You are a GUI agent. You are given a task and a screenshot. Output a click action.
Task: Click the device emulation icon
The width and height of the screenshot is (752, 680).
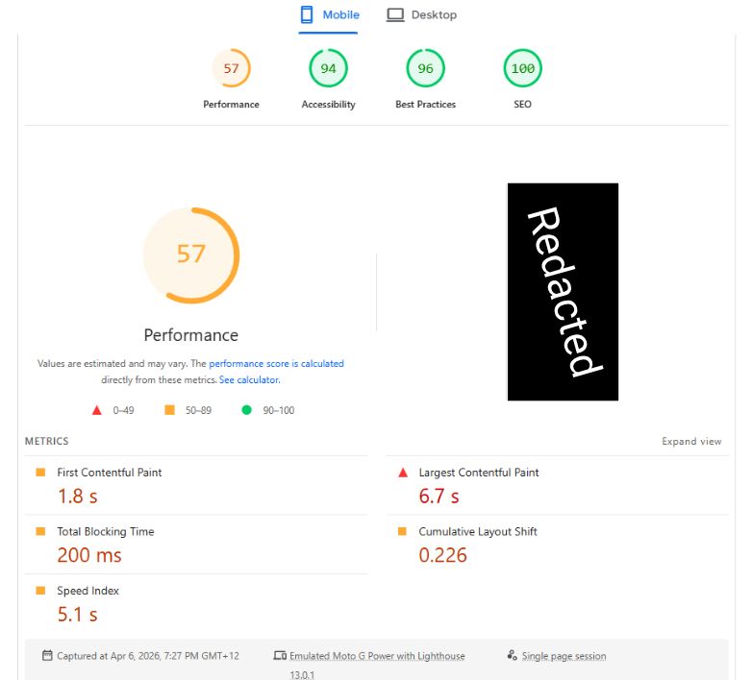click(280, 655)
